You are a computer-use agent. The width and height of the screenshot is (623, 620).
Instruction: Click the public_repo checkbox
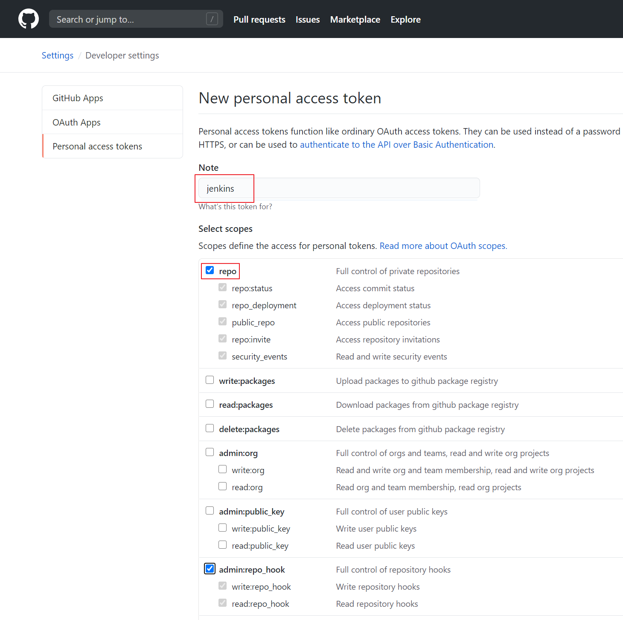222,322
